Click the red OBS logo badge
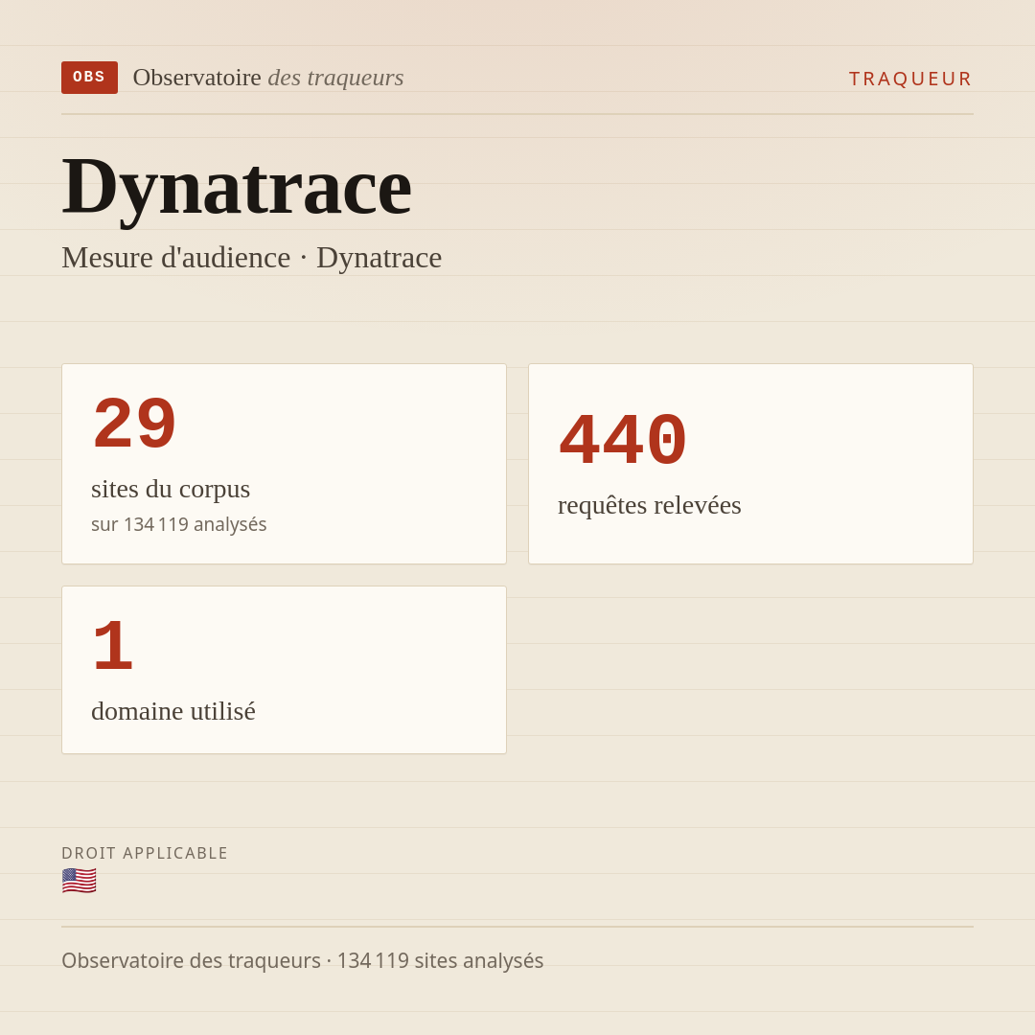This screenshot has width=1035, height=1035. 89,78
